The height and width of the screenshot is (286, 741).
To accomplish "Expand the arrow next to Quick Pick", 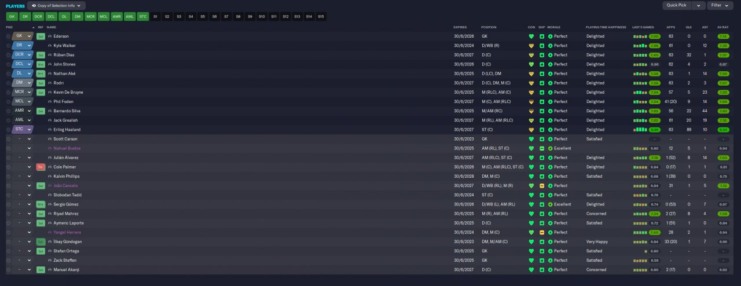I will pyautogui.click(x=698, y=5).
